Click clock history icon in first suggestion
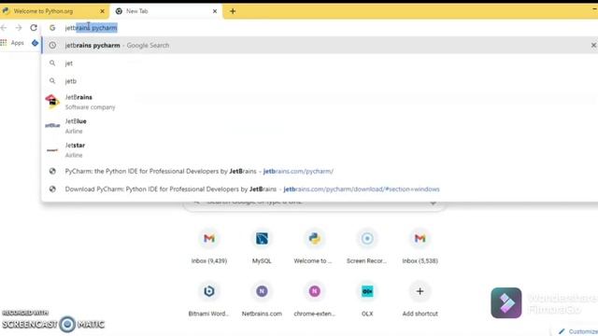 tap(52, 46)
